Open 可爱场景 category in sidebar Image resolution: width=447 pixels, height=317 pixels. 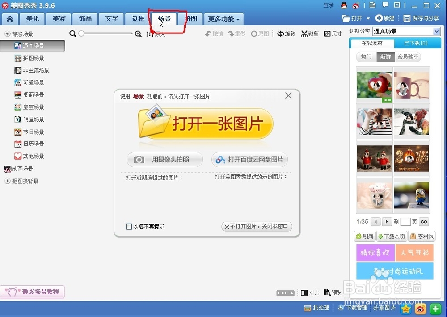pos(31,82)
